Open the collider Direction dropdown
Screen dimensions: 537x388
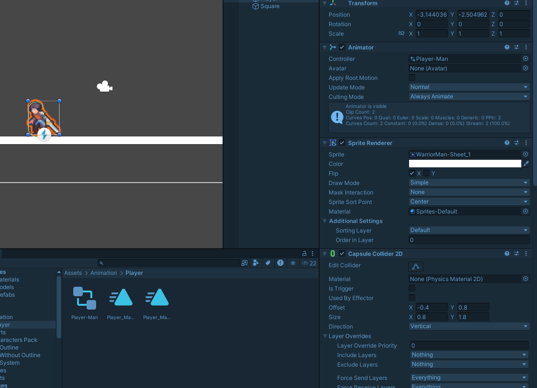coord(469,326)
